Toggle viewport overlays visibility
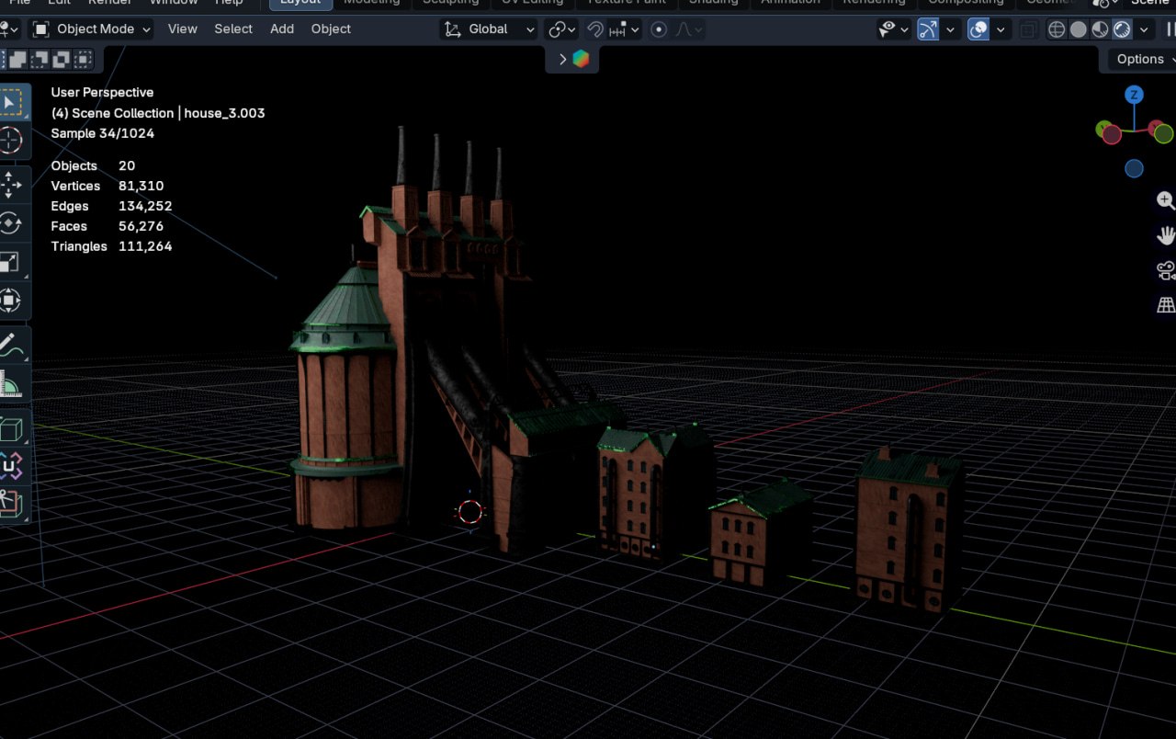 979,29
